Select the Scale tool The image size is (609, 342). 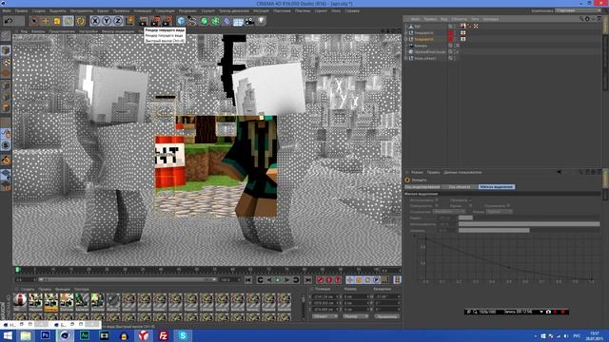click(x=57, y=21)
